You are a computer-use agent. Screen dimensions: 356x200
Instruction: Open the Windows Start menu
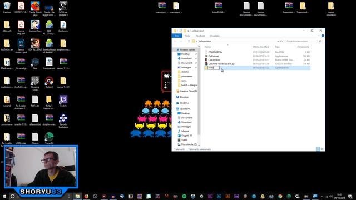(x=4, y=196)
